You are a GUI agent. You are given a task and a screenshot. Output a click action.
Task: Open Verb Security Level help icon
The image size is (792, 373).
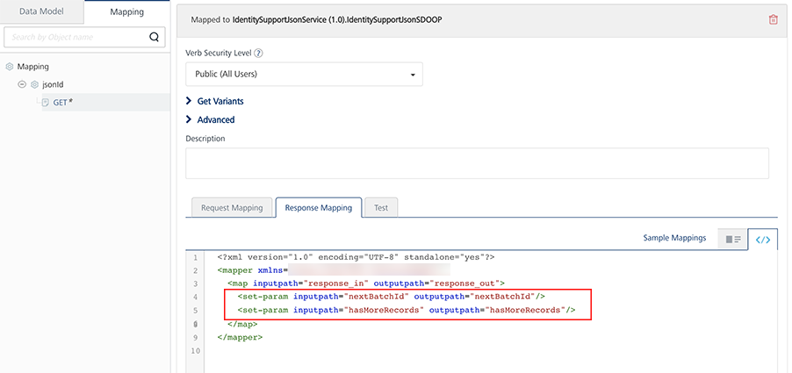259,53
